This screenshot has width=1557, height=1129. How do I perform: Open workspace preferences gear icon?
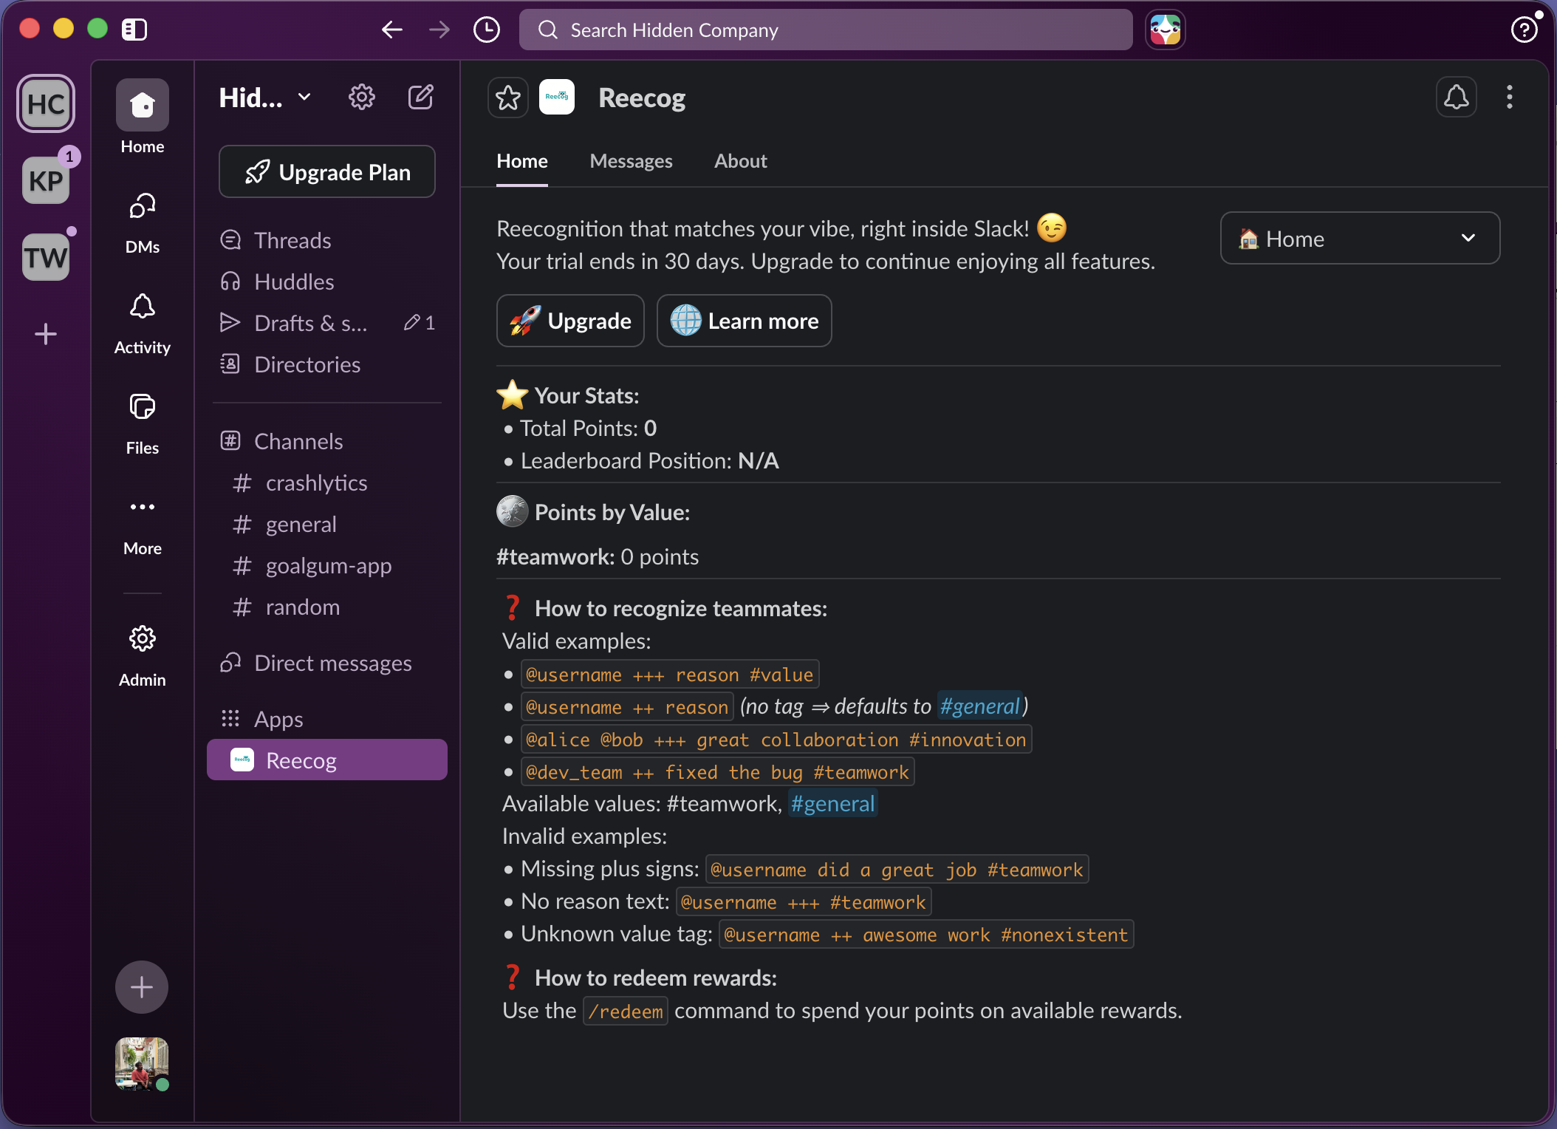tap(362, 97)
